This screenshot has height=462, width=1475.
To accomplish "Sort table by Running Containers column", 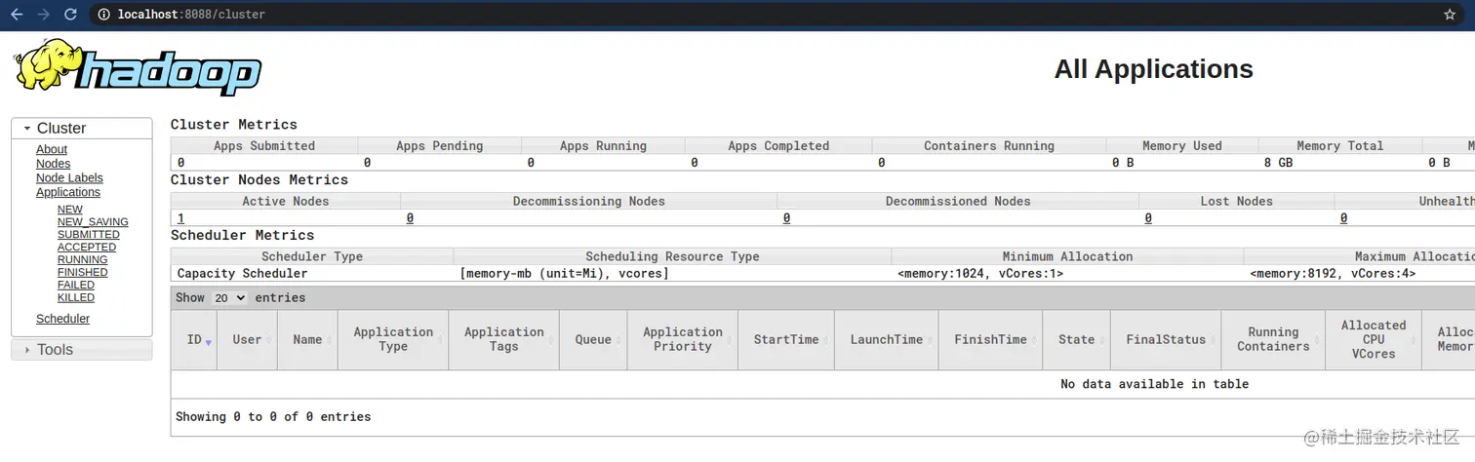I will [1273, 340].
